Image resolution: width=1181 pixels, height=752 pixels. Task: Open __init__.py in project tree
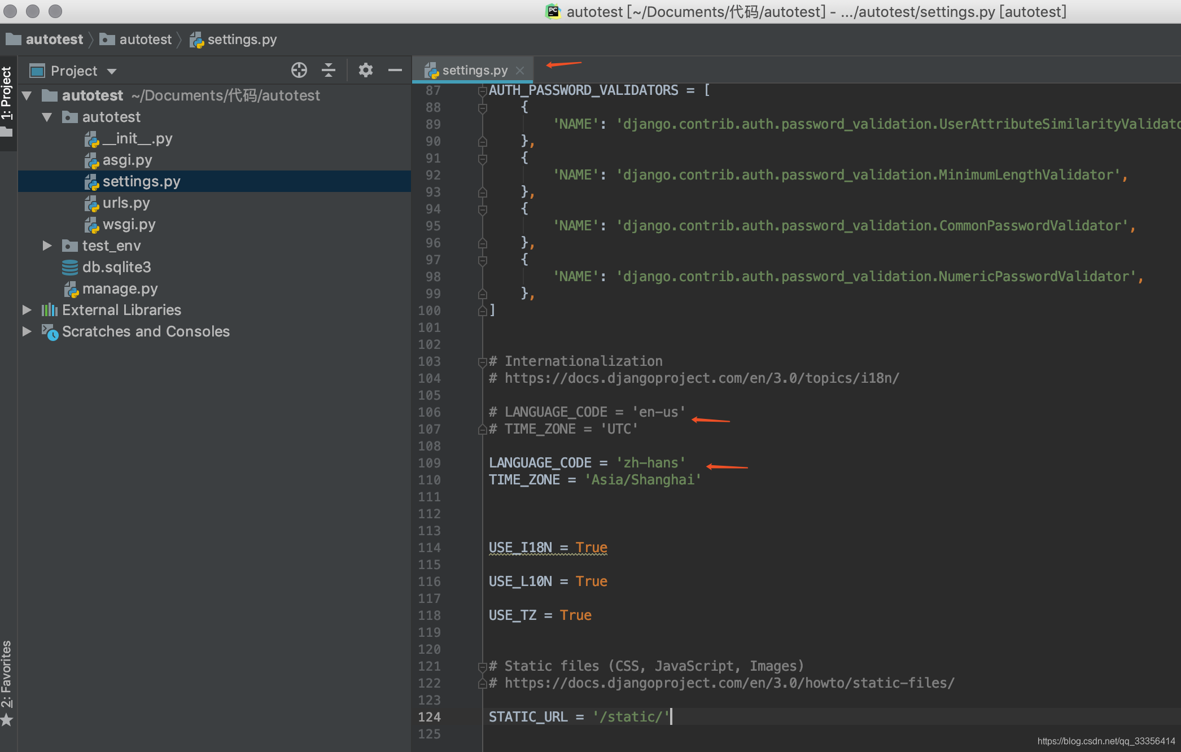tap(137, 138)
